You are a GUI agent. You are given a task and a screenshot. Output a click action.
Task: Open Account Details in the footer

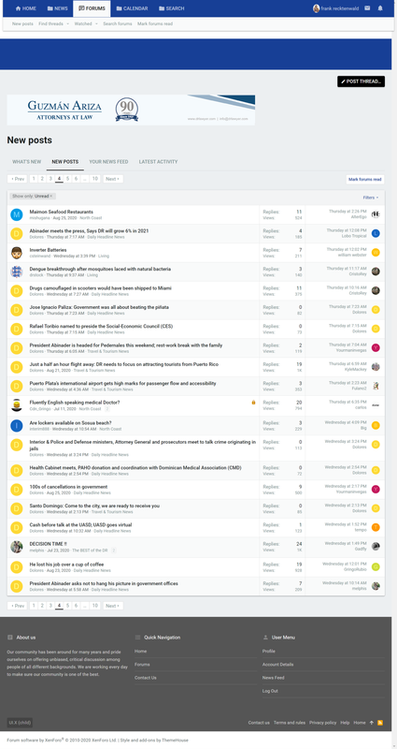277,665
